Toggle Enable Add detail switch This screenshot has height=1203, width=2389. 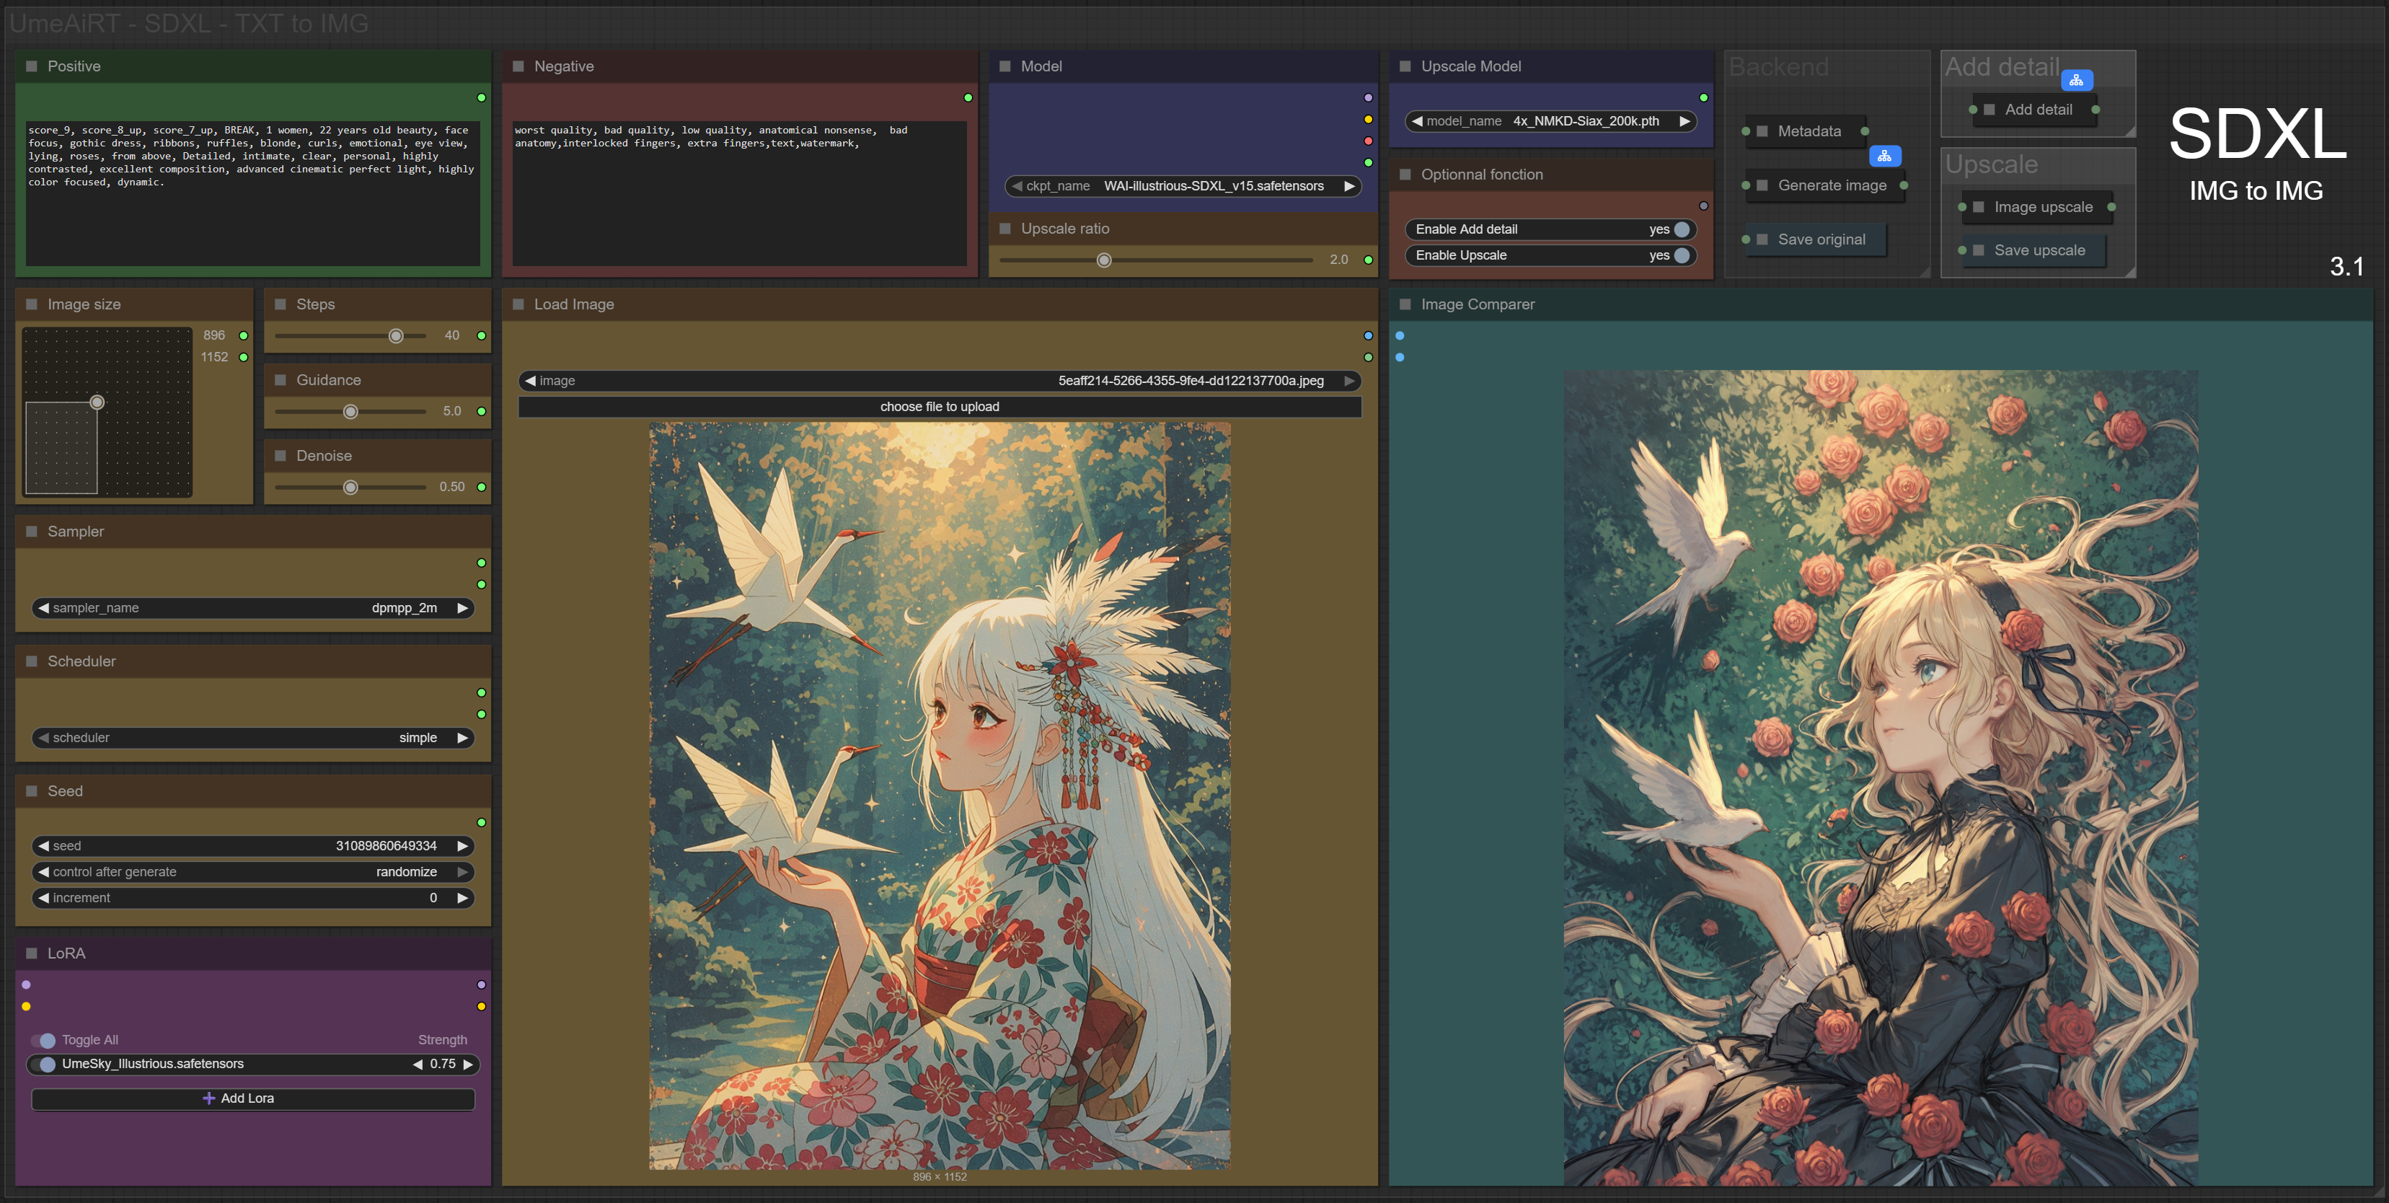[x=1682, y=229]
